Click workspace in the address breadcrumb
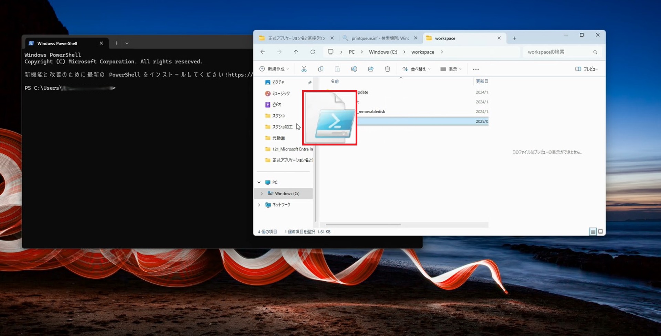 click(x=422, y=52)
